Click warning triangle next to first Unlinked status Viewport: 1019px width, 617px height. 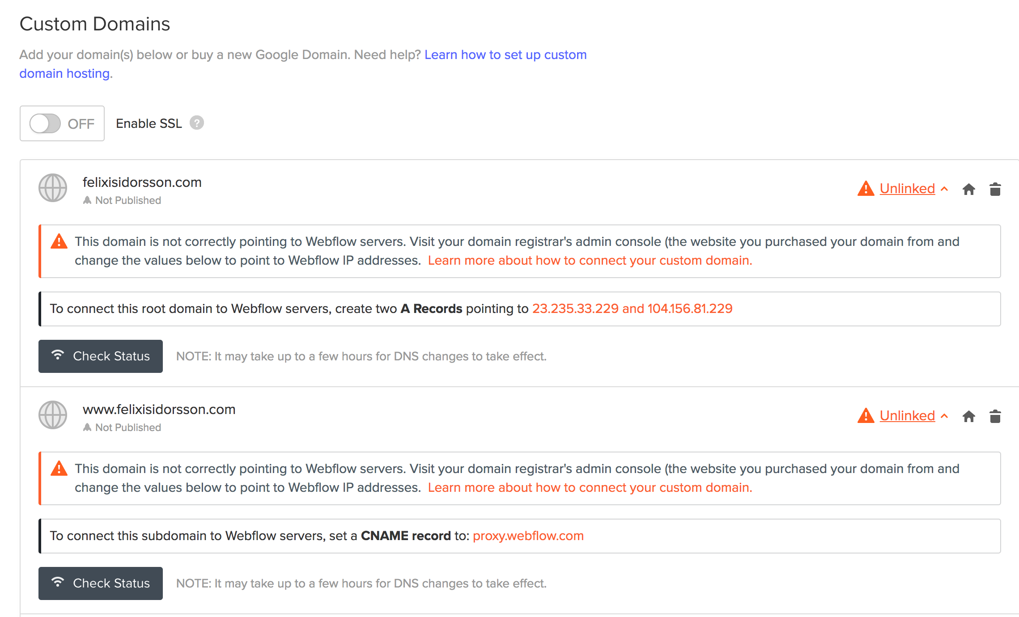tap(866, 189)
